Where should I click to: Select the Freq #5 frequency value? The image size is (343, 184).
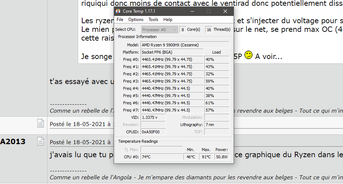click(172, 96)
